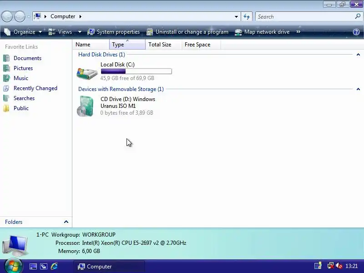
Task: Open Pictures in Favorite Links
Action: (x=23, y=68)
